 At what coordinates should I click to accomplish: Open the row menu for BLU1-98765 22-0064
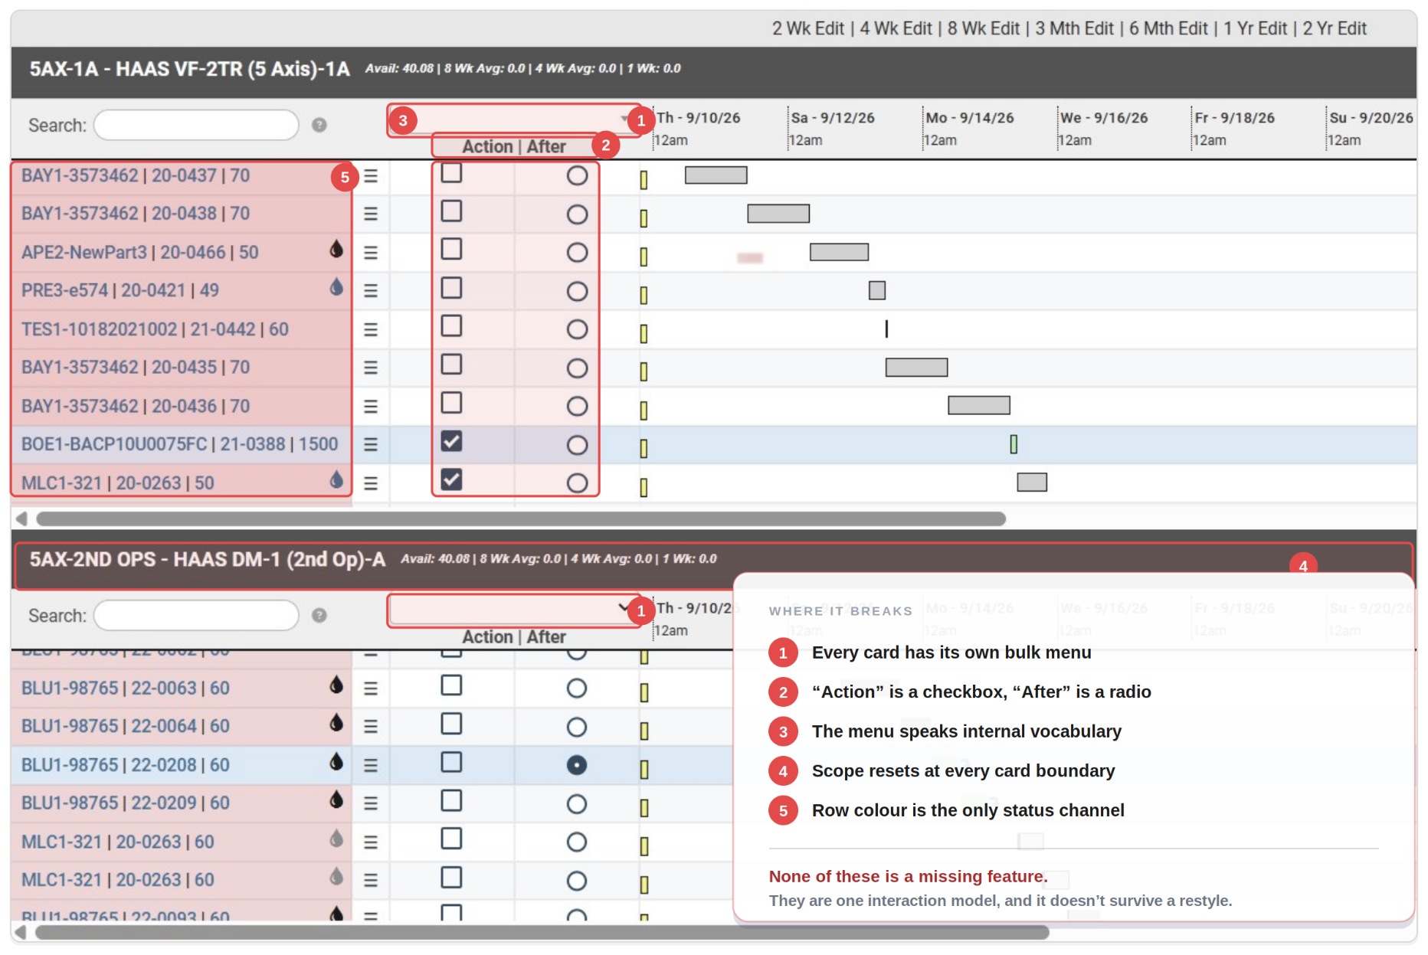click(371, 727)
